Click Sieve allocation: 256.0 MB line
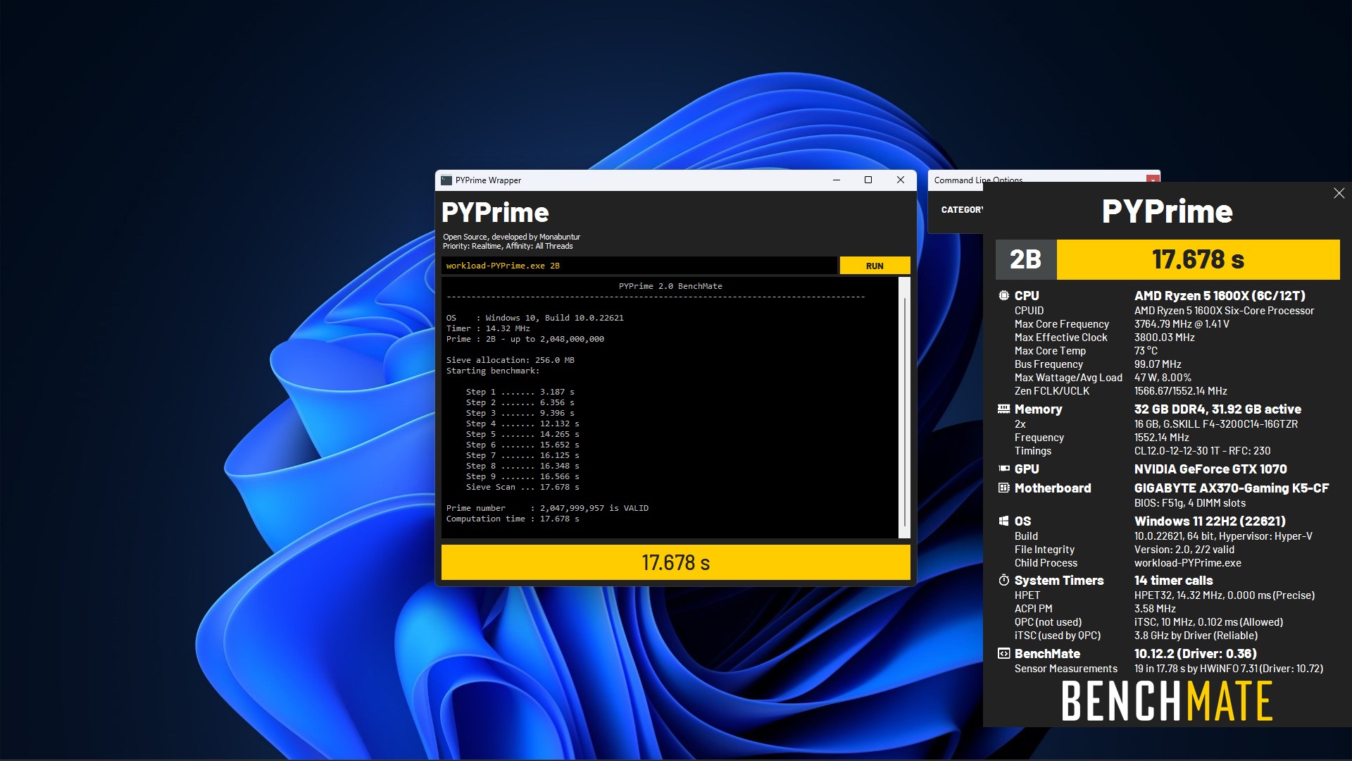 click(x=510, y=360)
